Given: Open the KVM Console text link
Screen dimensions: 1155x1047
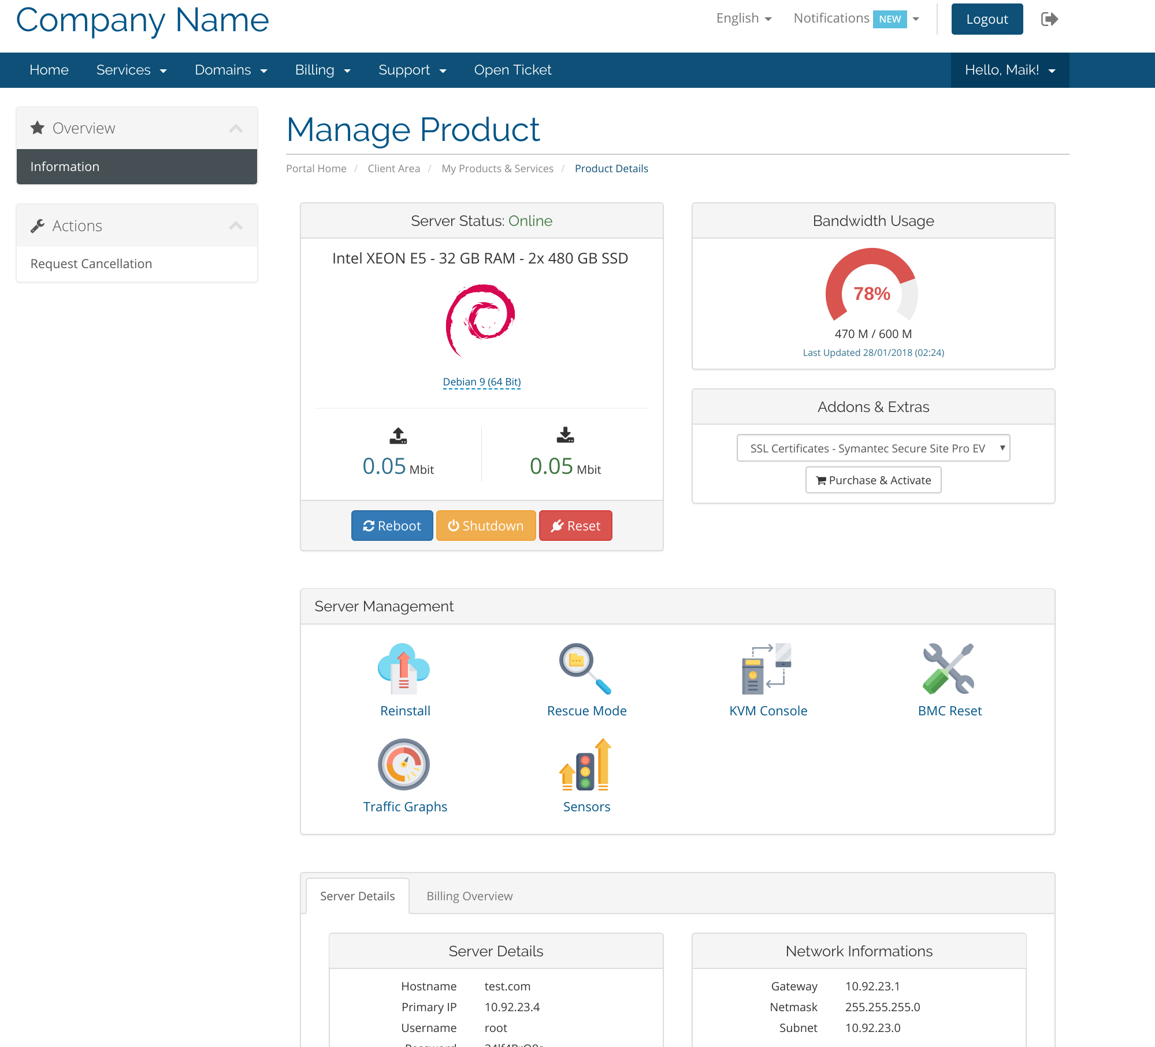Looking at the screenshot, I should 768,711.
